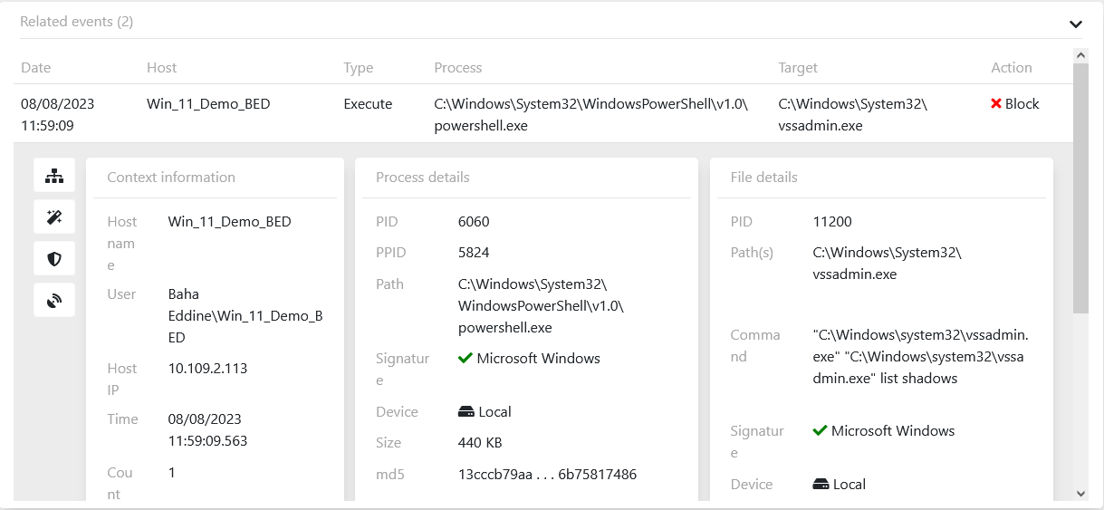
Task: Click the process PID value 6060
Action: coord(474,222)
